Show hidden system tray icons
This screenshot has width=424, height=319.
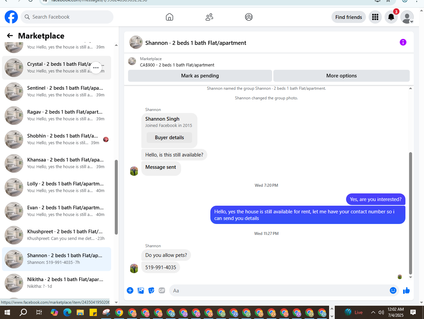[x=373, y=312]
